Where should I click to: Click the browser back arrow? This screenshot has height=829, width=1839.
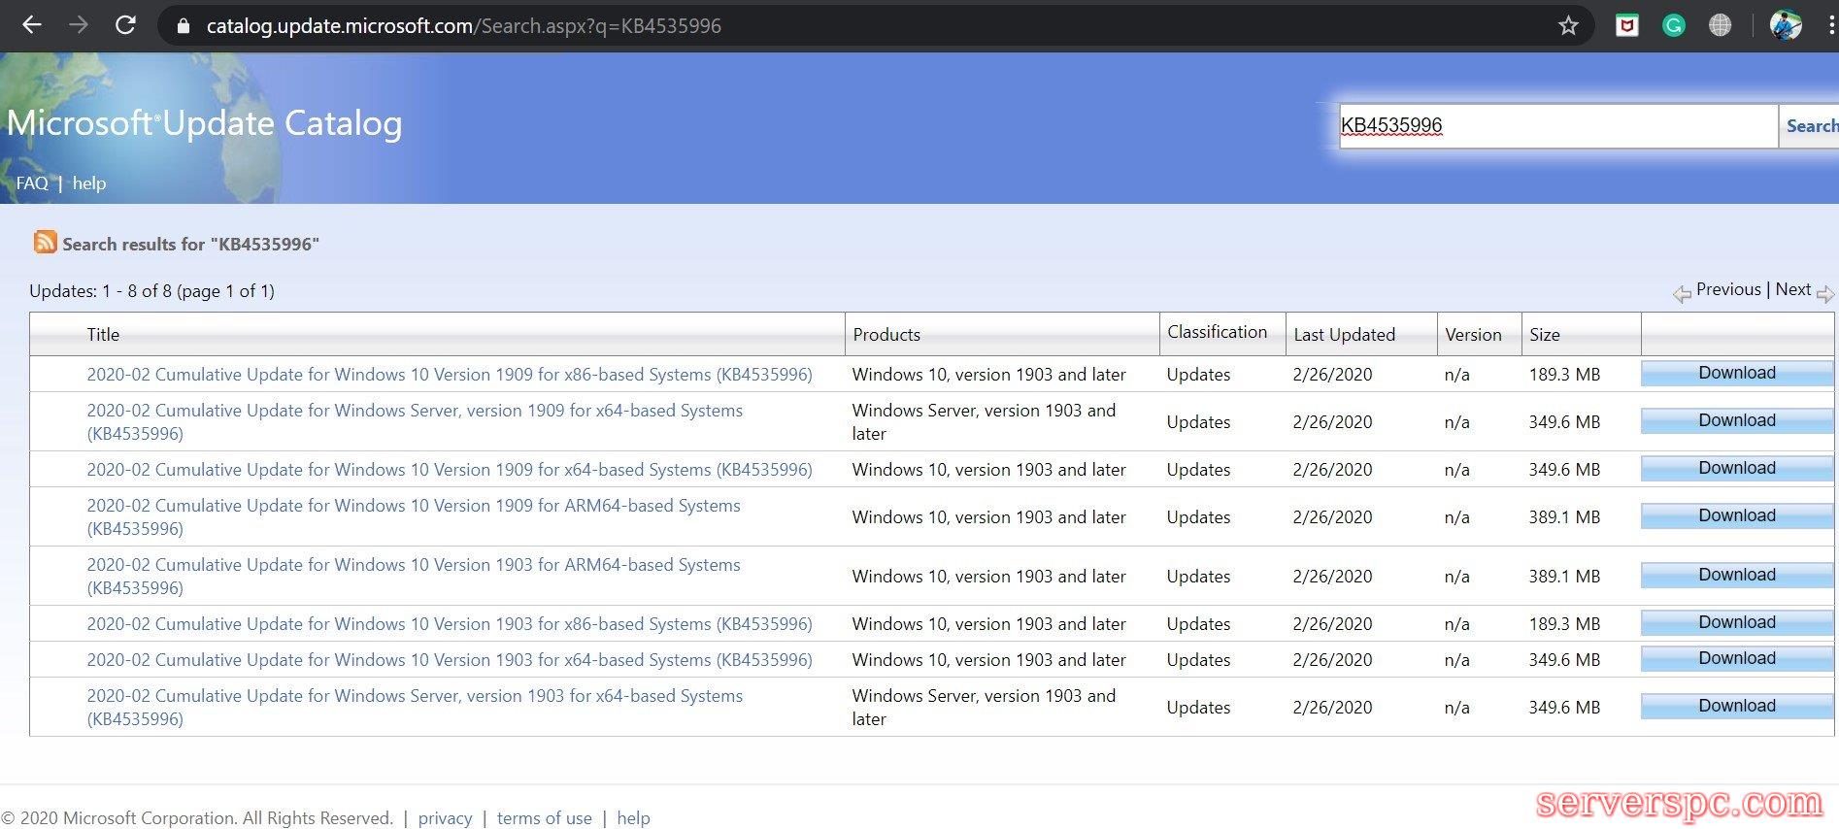pos(31,25)
